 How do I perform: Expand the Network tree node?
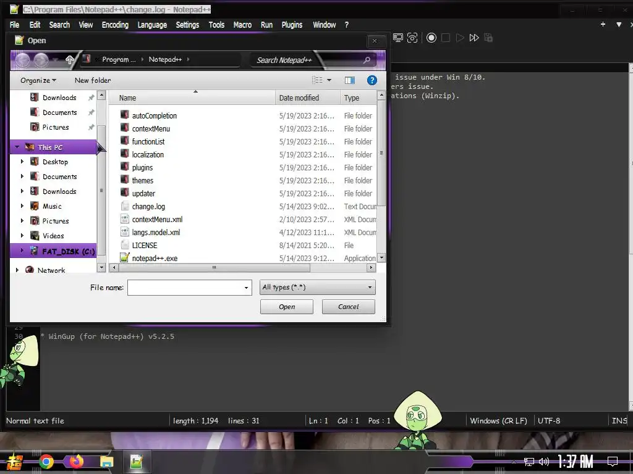click(x=17, y=270)
